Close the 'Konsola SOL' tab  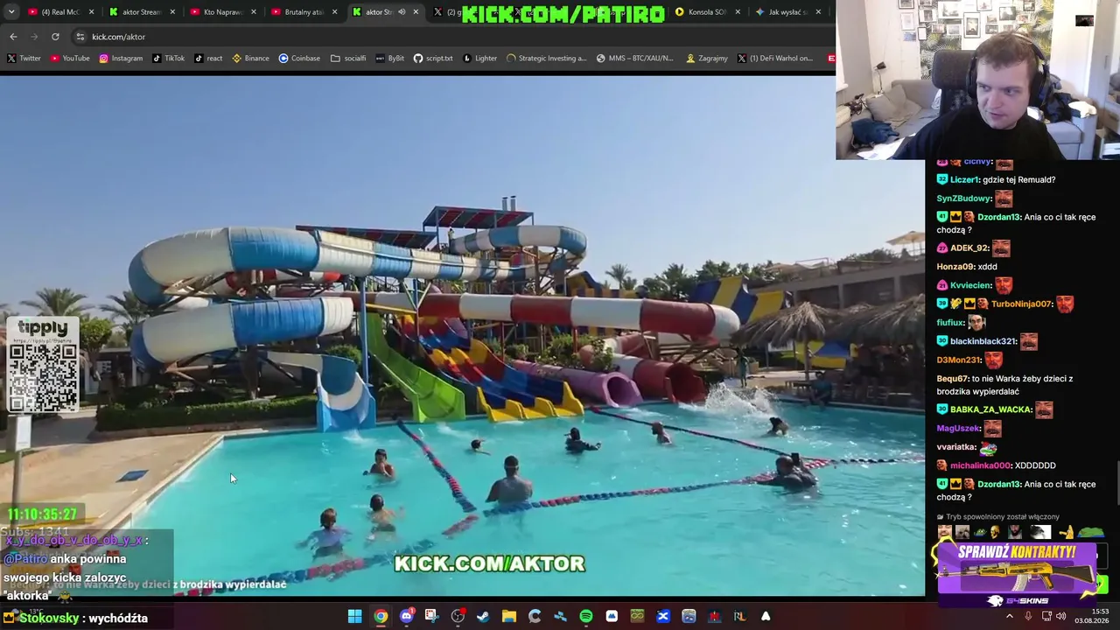[738, 12]
